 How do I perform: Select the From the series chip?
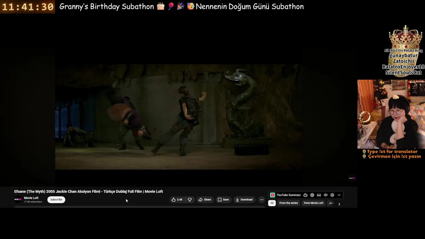coord(289,203)
